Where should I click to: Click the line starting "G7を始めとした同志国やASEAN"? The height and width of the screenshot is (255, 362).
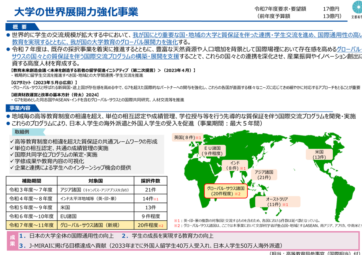(99, 100)
